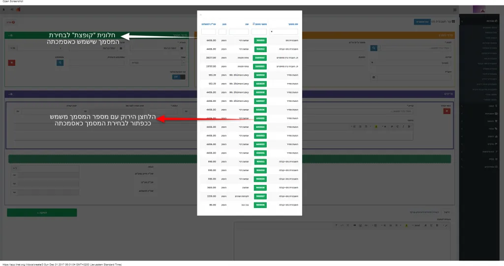Click red remove-row button in items section
The image size is (504, 266).
coord(446,111)
